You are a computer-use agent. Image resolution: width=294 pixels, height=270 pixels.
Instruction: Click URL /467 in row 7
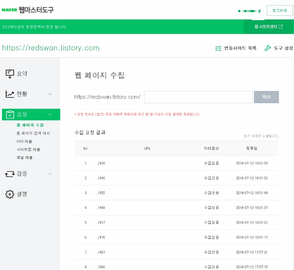(x=101, y=252)
